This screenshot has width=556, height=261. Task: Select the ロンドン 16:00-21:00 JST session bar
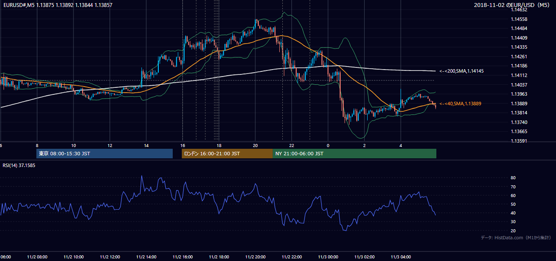(227, 154)
